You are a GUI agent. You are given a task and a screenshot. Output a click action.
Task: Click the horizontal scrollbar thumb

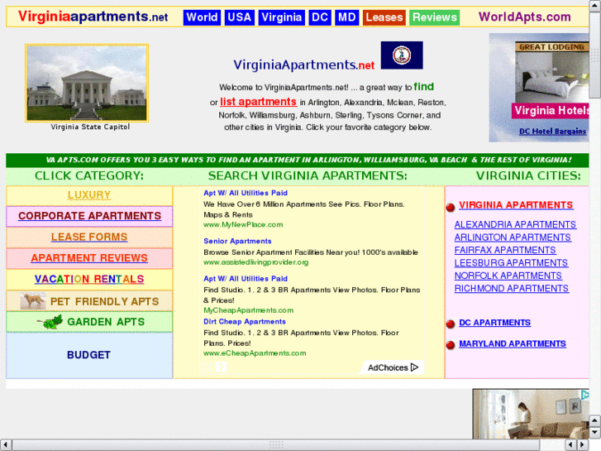(276, 445)
